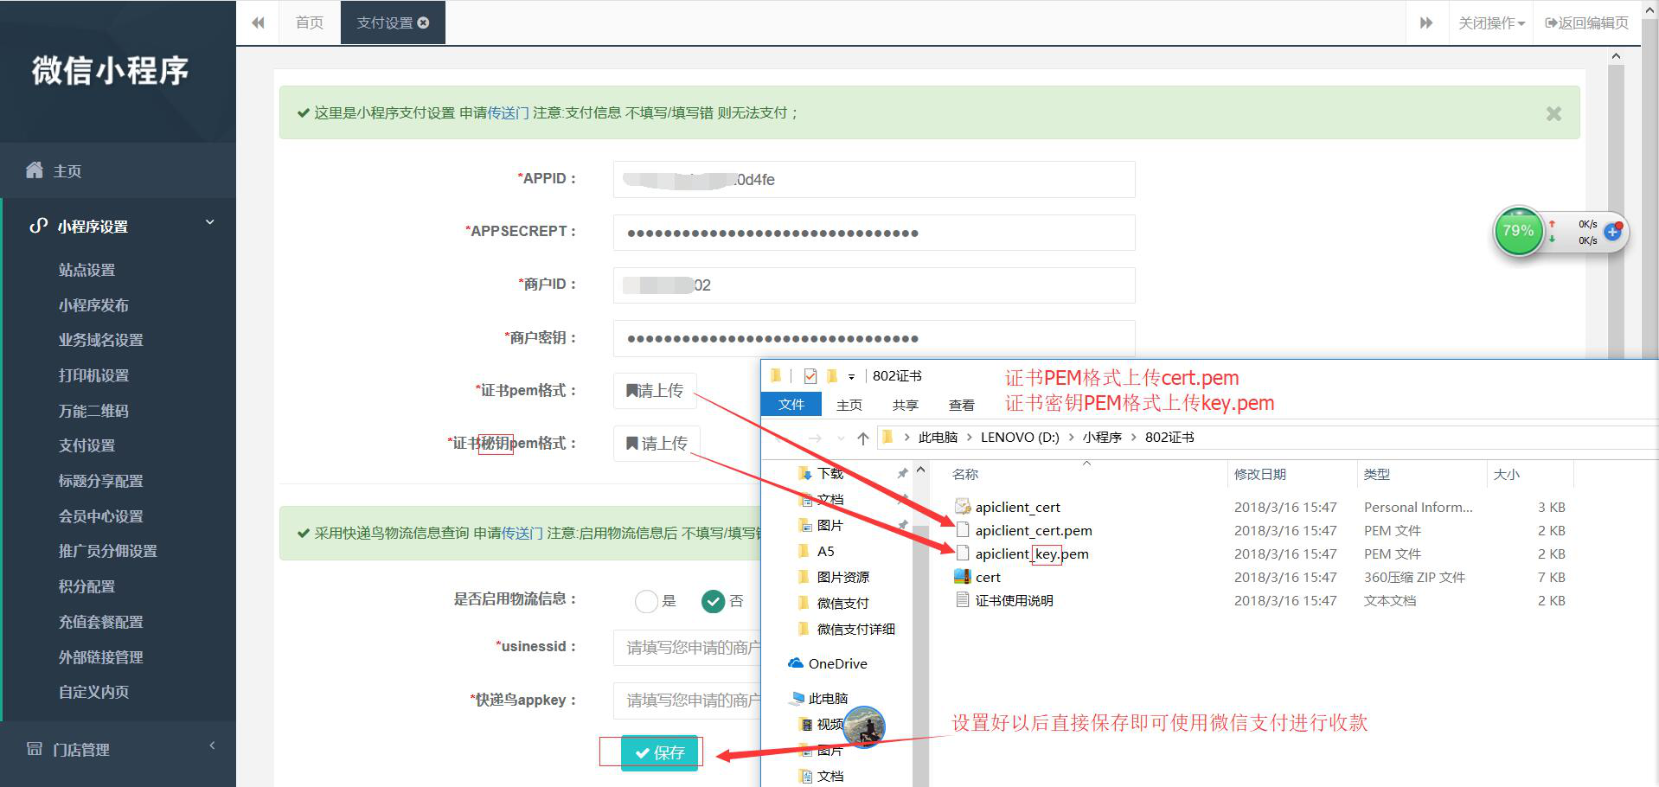Open 会员中心设置 in sidebar

click(100, 516)
